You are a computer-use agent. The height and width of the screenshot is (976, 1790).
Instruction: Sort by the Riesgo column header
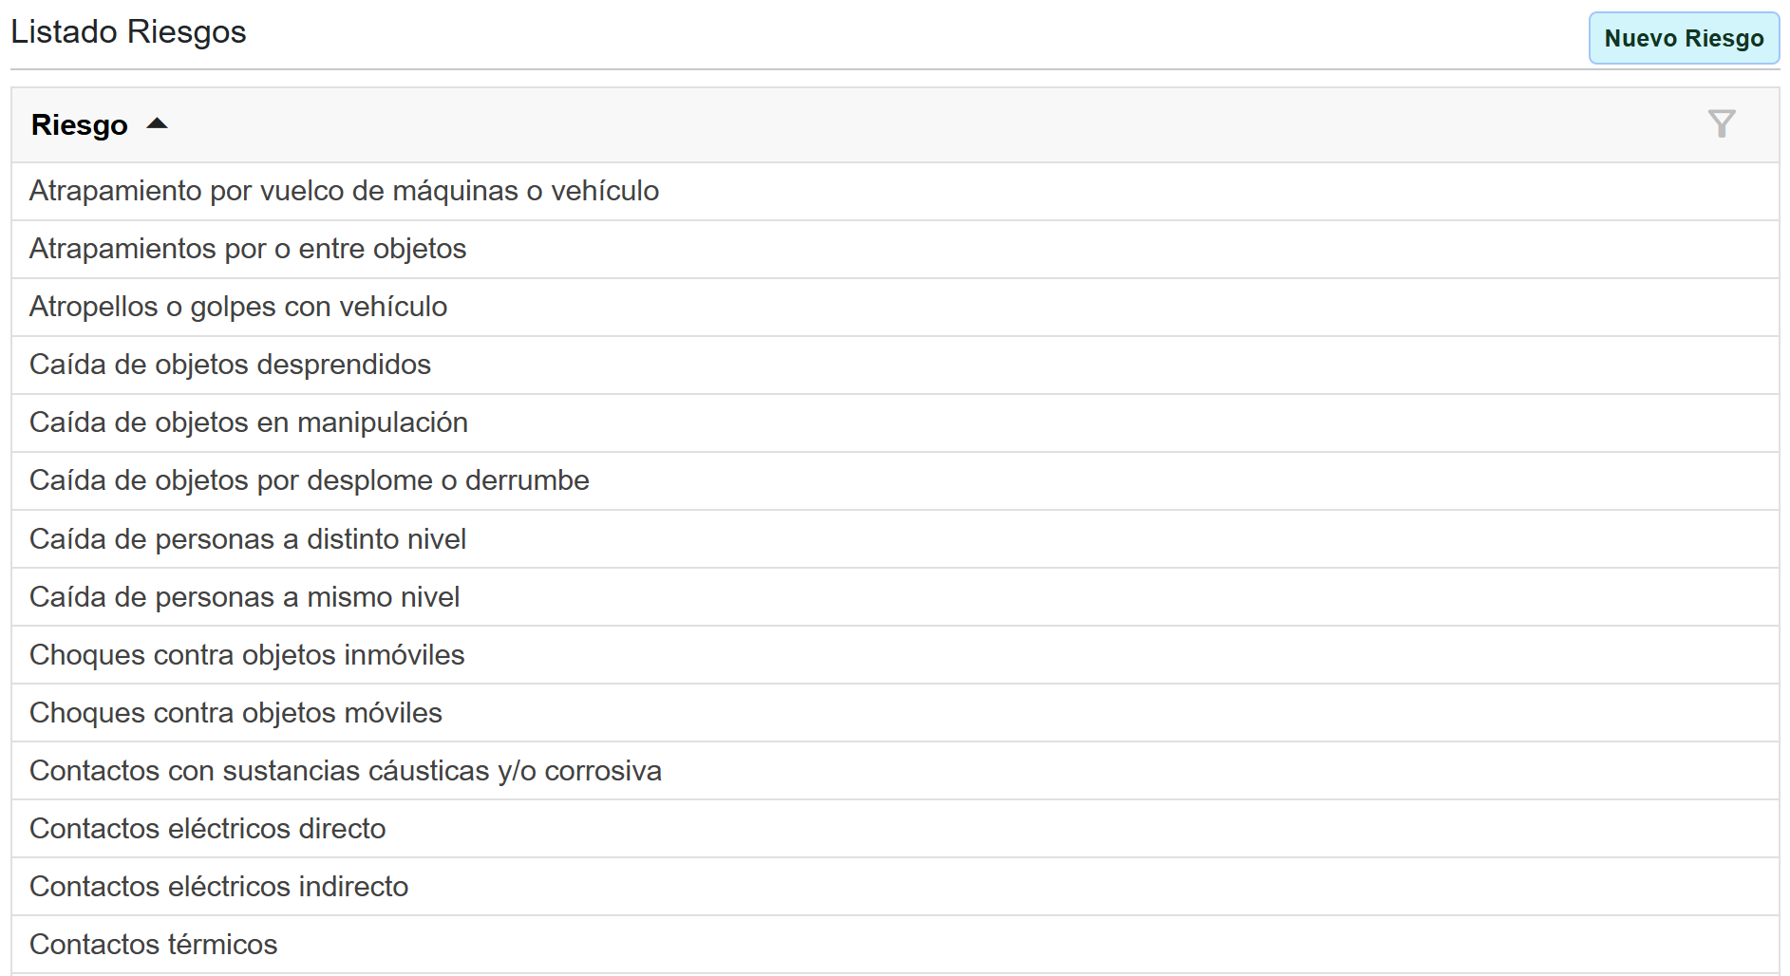click(x=80, y=124)
